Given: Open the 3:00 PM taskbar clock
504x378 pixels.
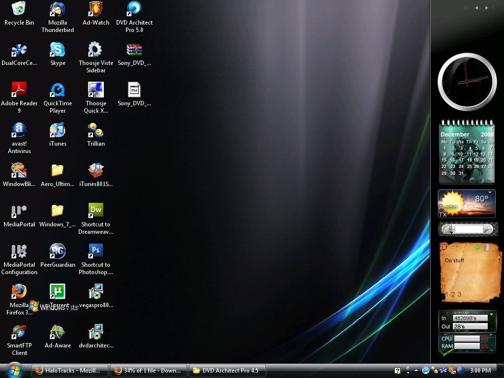Looking at the screenshot, I should [480, 371].
